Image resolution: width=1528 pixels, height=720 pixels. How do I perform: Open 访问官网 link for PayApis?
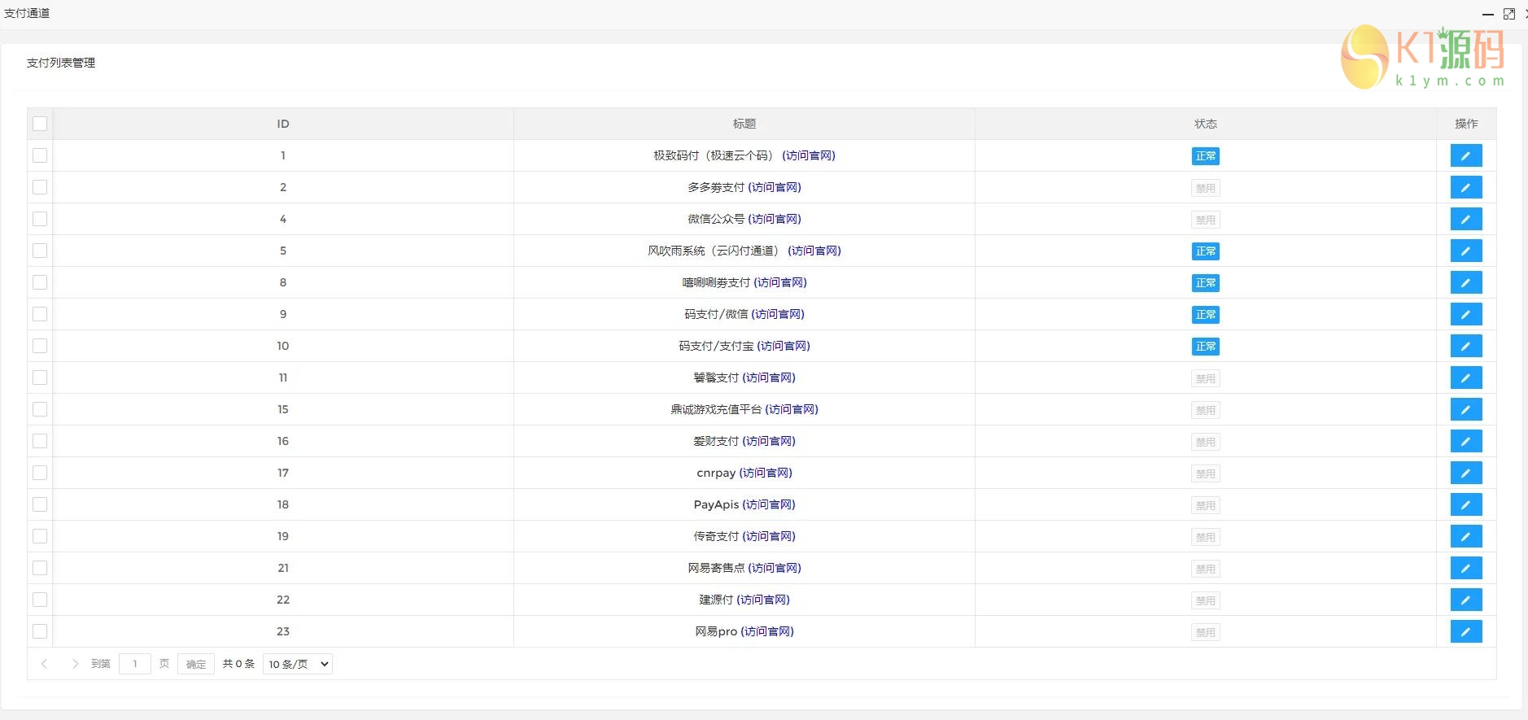point(769,504)
